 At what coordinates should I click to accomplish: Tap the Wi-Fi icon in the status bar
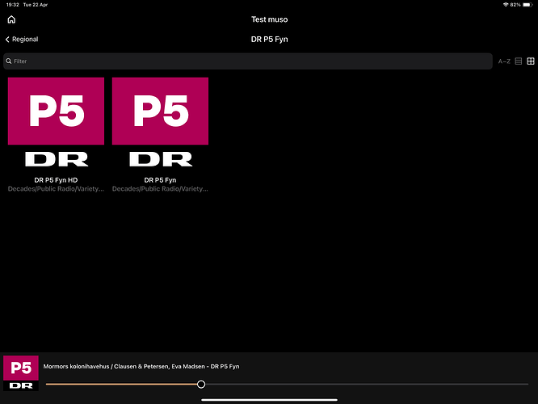click(505, 5)
